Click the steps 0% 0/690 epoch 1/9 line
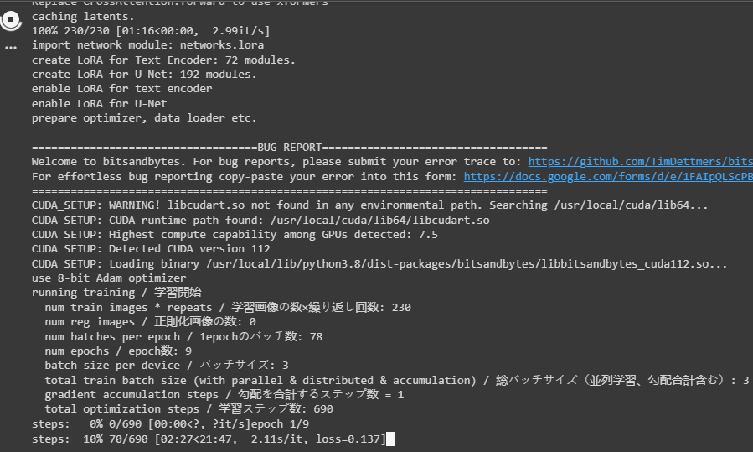The height and width of the screenshot is (452, 753). (171, 424)
